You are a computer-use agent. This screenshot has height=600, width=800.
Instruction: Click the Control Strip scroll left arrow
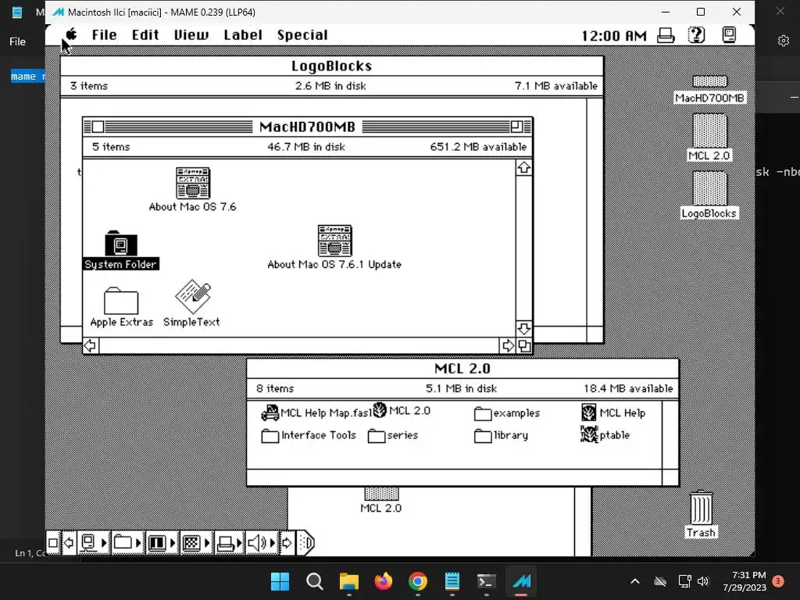tap(69, 543)
